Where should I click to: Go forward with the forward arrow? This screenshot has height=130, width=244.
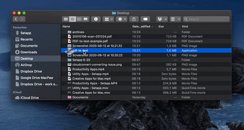(22, 19)
